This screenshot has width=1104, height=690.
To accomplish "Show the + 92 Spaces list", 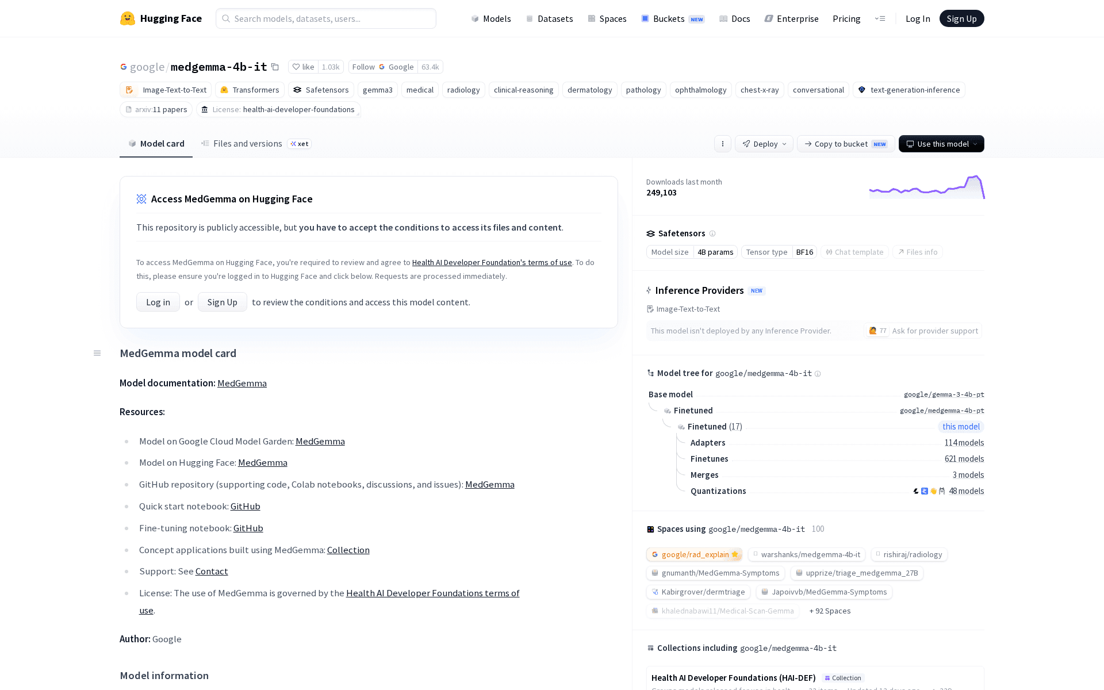I will 830,611.
